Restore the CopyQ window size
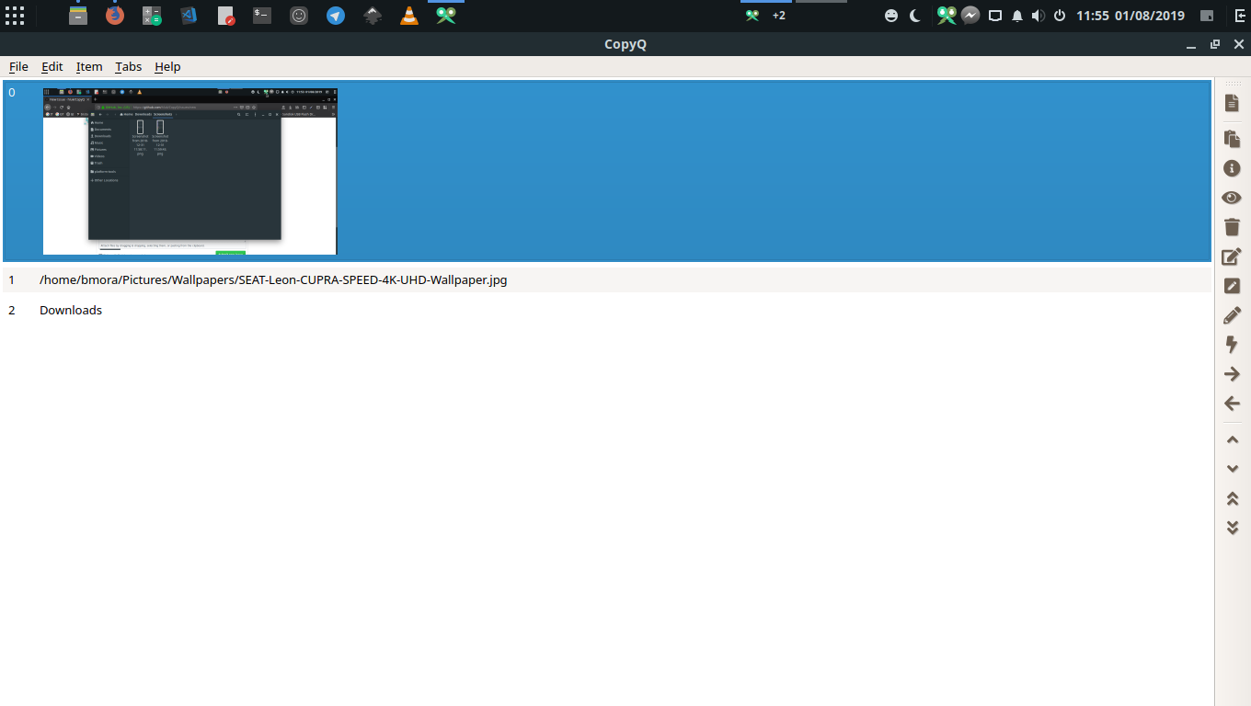This screenshot has height=706, width=1251. [1215, 44]
